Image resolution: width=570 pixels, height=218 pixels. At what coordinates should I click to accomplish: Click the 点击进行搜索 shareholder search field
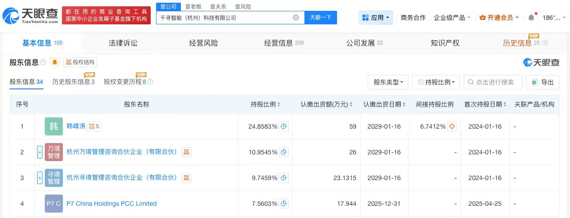tap(494, 82)
